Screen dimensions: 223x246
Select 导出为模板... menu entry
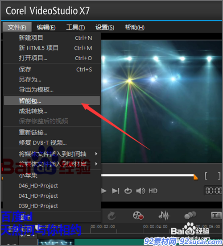pyautogui.click(x=52, y=90)
